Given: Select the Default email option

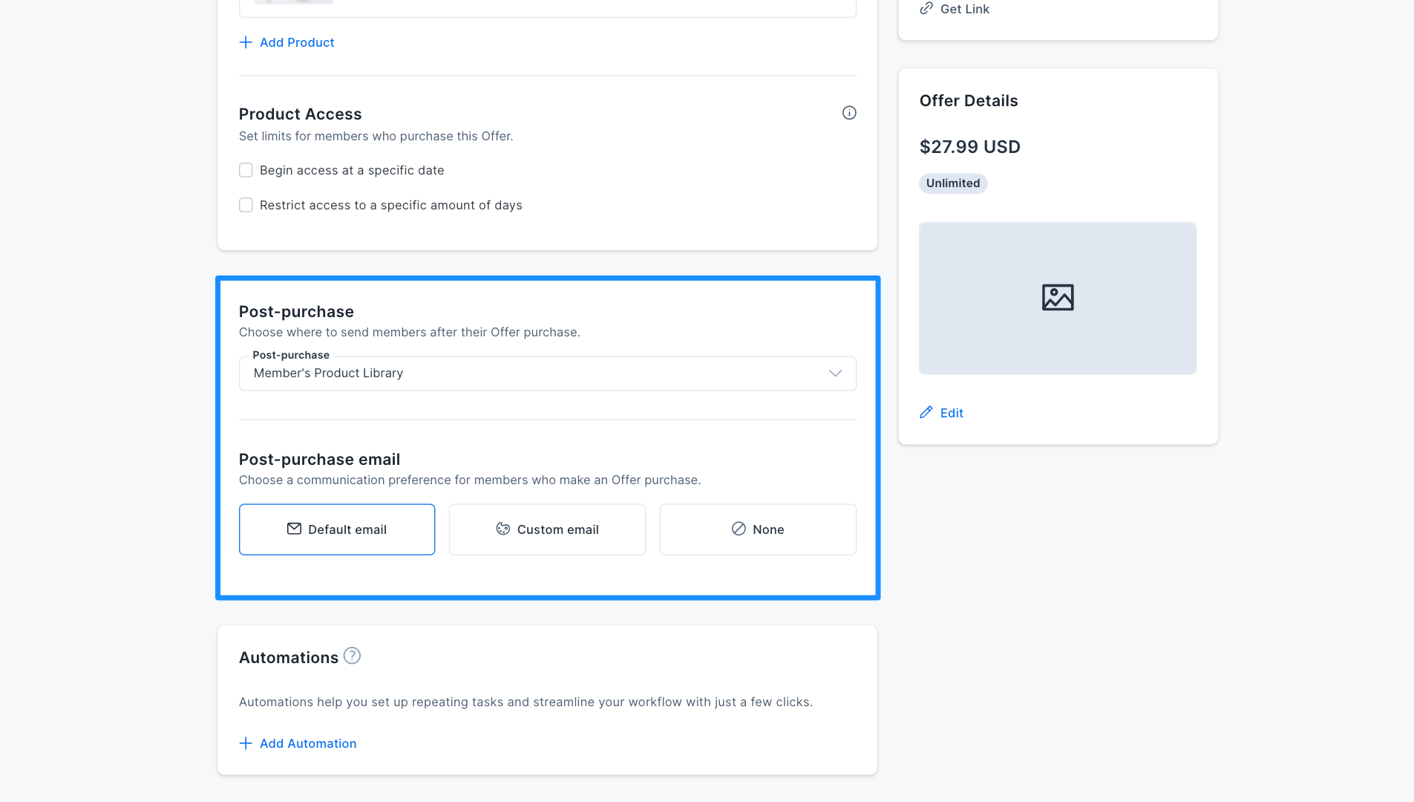Looking at the screenshot, I should 337,529.
